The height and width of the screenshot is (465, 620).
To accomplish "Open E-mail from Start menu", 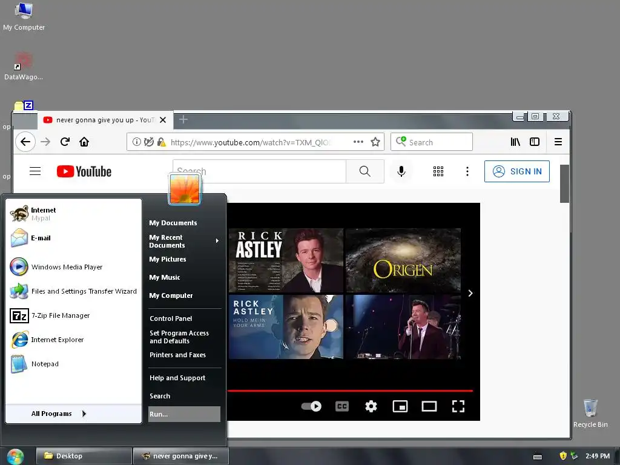I will [73, 238].
